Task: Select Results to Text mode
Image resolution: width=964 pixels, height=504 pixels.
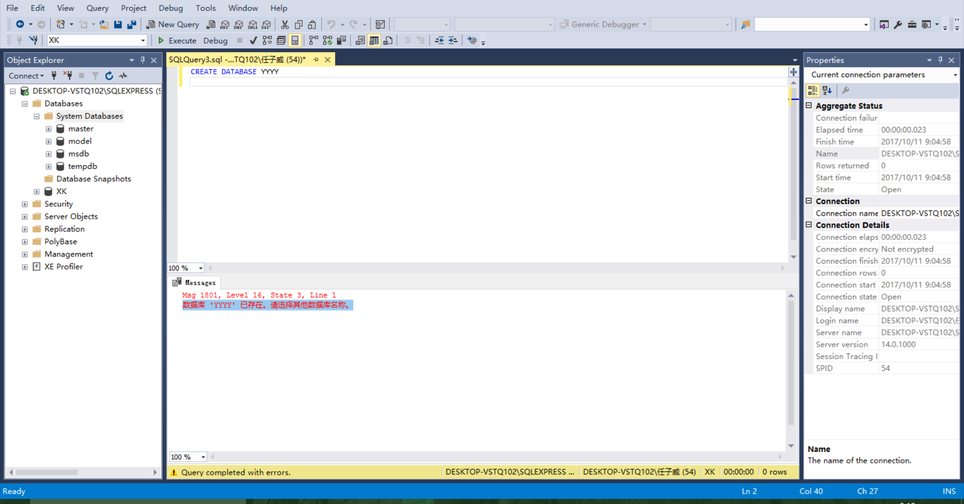Action: click(x=360, y=40)
